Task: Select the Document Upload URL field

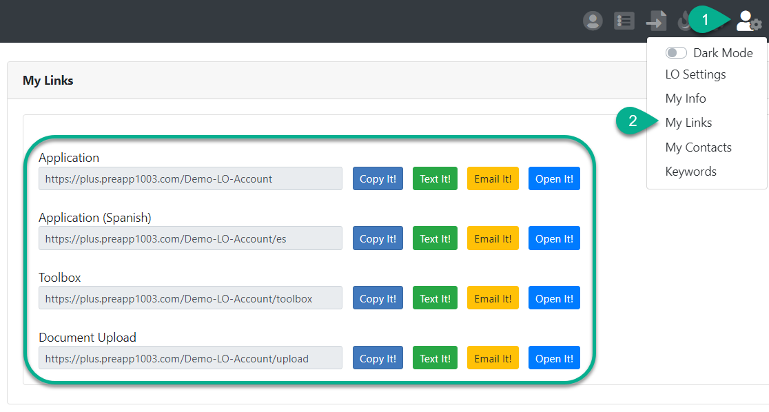Action: tap(190, 358)
